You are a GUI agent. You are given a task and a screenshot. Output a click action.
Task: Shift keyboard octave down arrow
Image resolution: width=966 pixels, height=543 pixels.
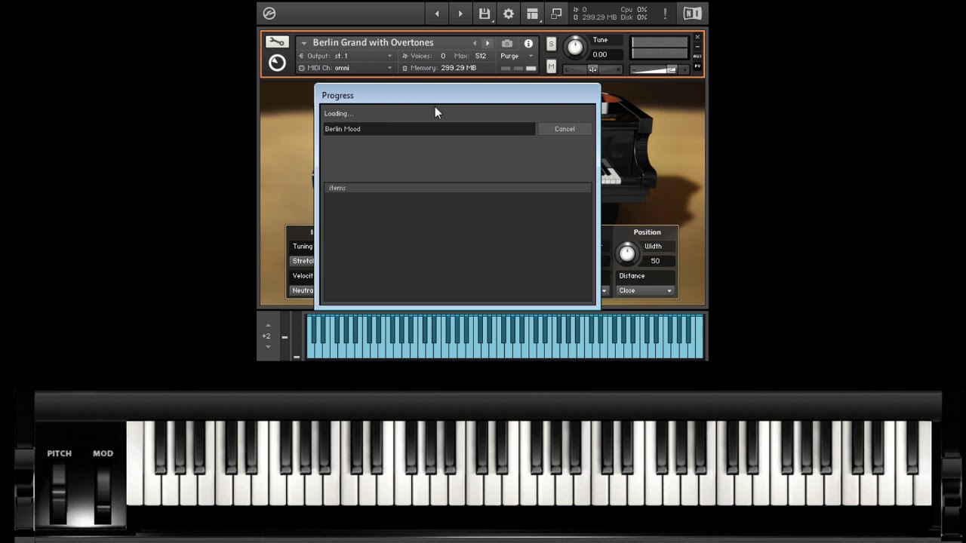268,347
